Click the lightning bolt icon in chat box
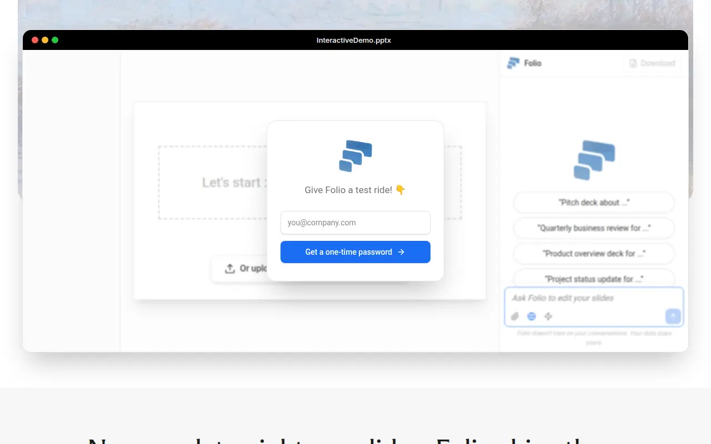Screen dimensions: 711x444 [x=548, y=316]
